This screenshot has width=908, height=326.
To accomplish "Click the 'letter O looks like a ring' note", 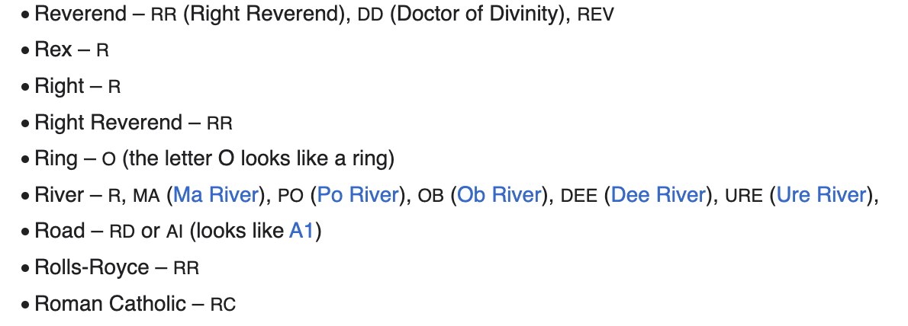I will pyautogui.click(x=259, y=158).
